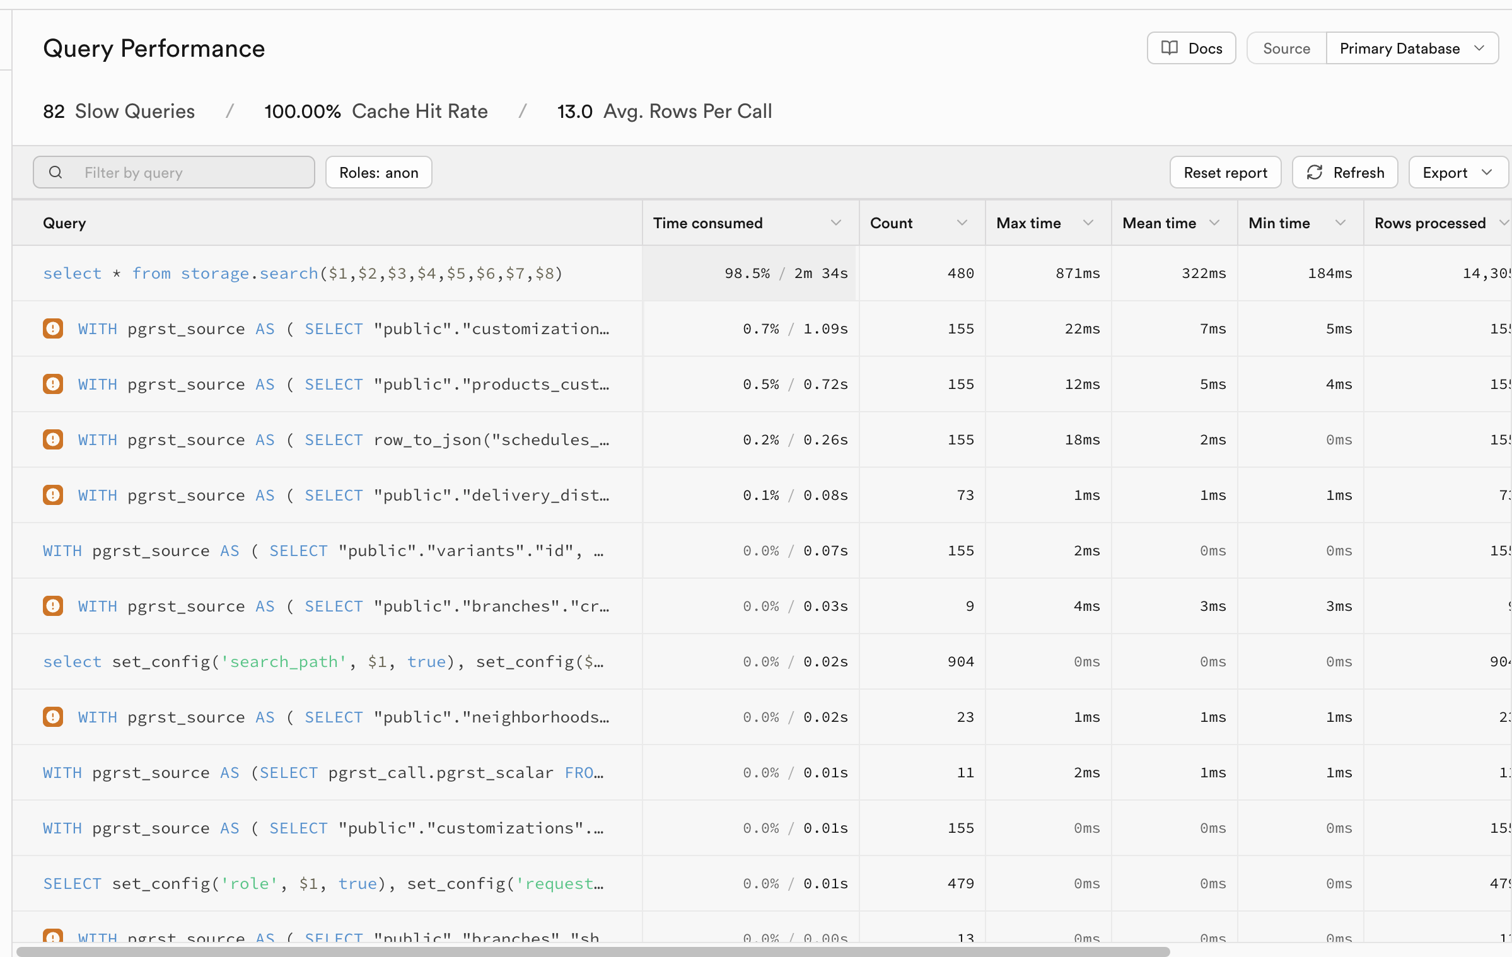This screenshot has width=1512, height=957.
Task: Click the Reset report button
Action: coord(1224,172)
